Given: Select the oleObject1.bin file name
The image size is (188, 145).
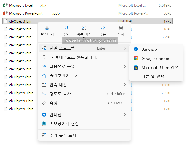Looking at the screenshot, I should point(20,21).
